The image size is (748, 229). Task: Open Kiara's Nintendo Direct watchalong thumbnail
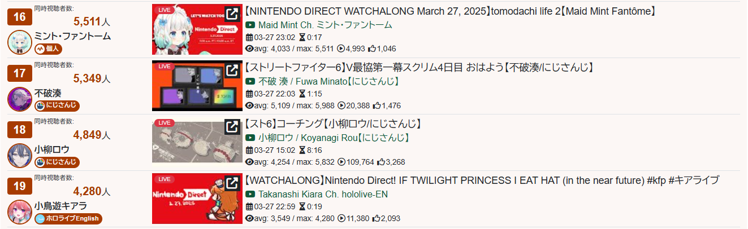point(197,199)
